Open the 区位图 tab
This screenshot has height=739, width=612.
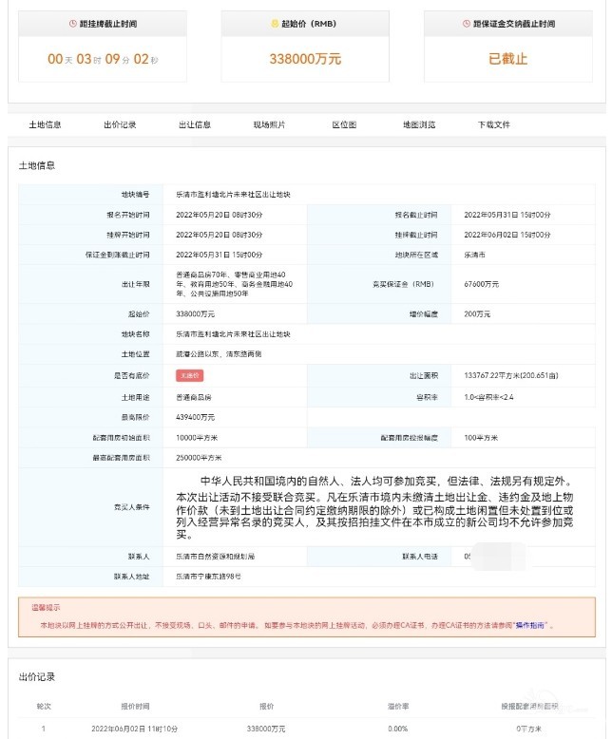coord(344,124)
